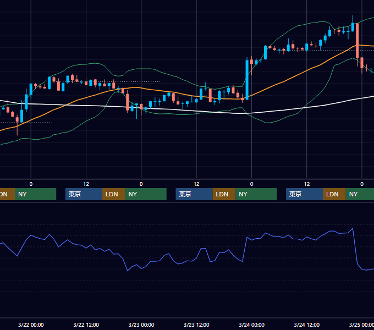Click the '0' hour label on 3/23 gridline
Image resolution: width=374 pixels, height=330 pixels.
(141, 184)
